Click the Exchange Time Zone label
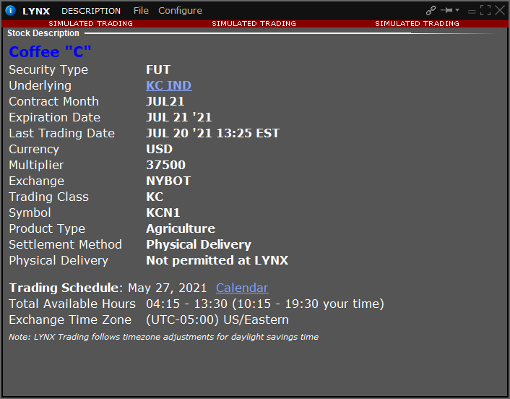510x399 pixels. point(70,320)
